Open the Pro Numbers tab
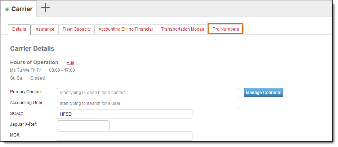The width and height of the screenshot is (338, 147). (226, 29)
